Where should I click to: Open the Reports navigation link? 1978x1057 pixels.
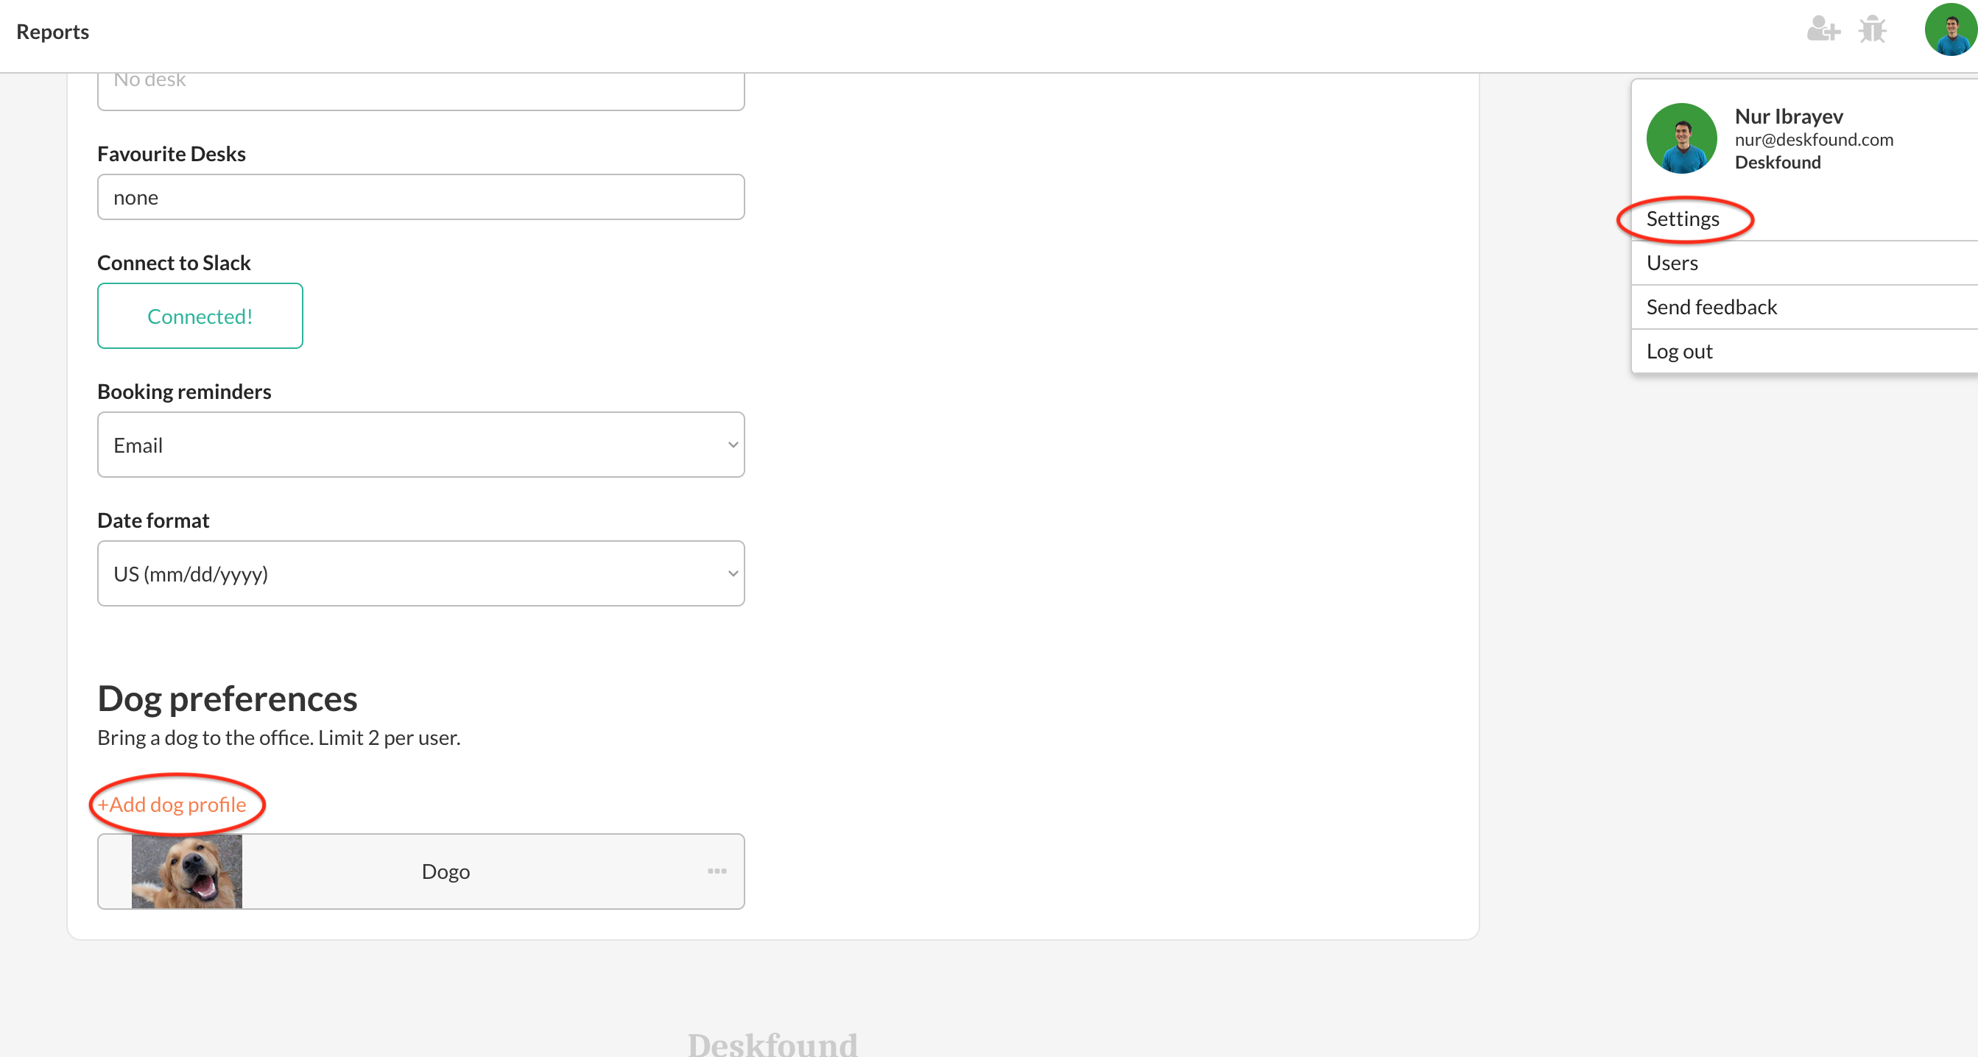click(x=53, y=32)
